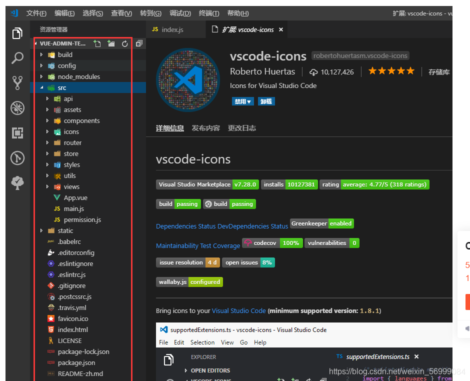Switch to the index.js editor tab
470x381 pixels.
coord(175,29)
